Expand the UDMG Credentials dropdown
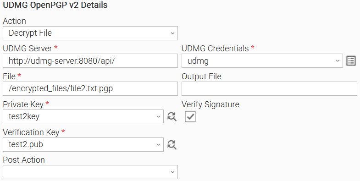The width and height of the screenshot is (360, 181). click(262, 61)
